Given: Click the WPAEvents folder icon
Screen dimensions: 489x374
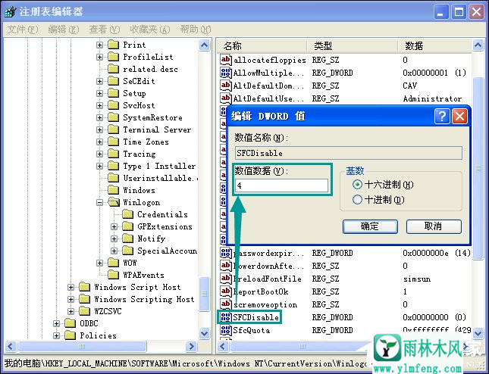Looking at the screenshot, I should click(x=113, y=275).
